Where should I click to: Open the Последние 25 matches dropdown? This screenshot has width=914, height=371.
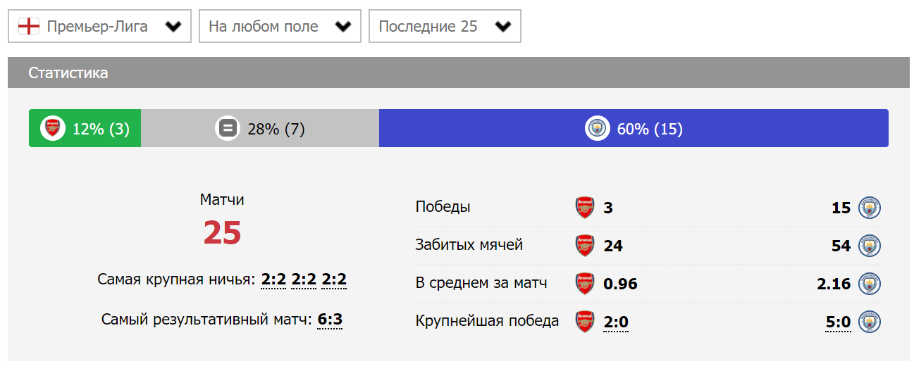tap(445, 27)
